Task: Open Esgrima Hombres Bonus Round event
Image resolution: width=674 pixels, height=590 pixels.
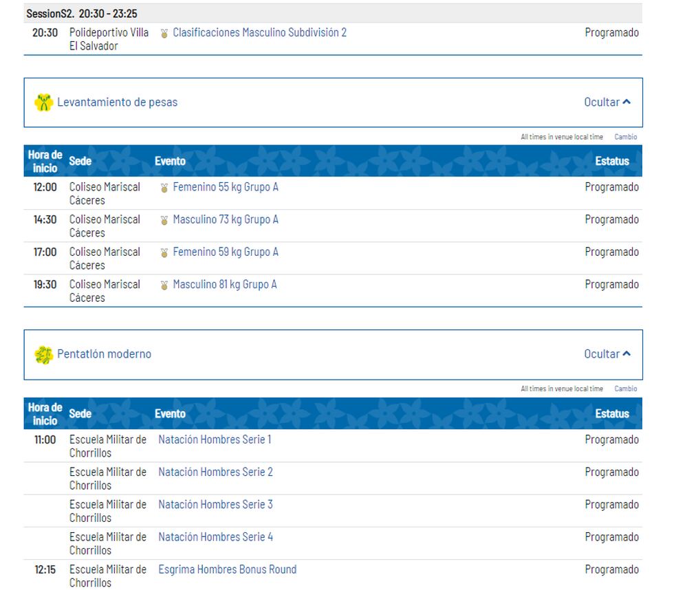Action: click(x=227, y=569)
